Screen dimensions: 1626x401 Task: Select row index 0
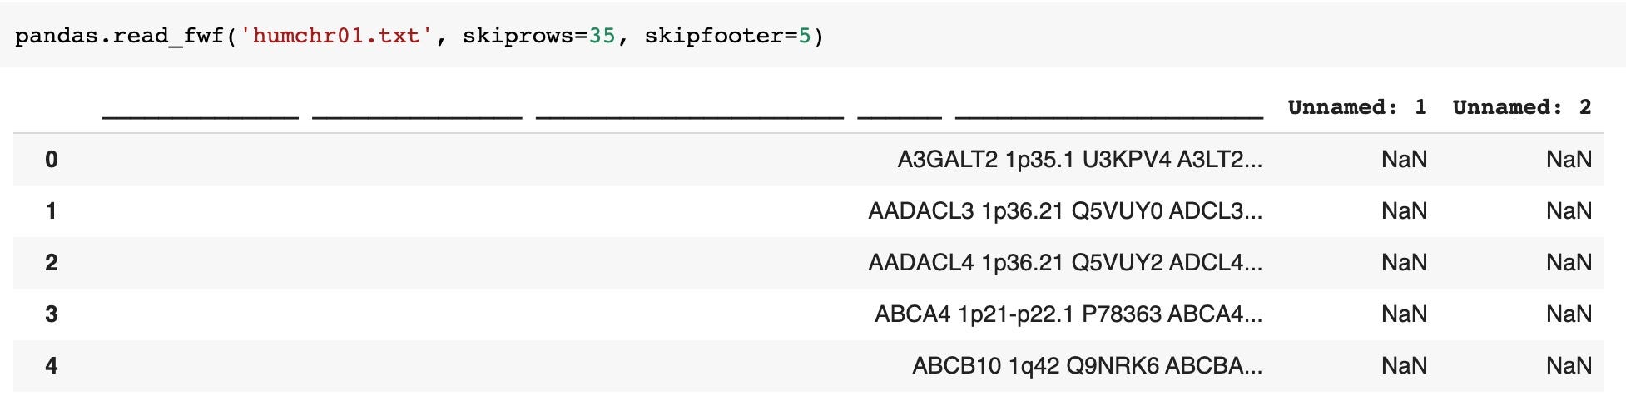tap(52, 160)
